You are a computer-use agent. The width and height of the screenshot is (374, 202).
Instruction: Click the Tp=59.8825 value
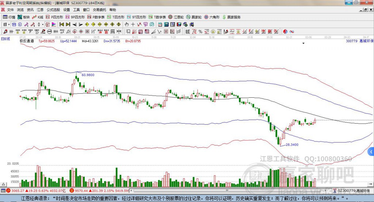tap(46, 41)
